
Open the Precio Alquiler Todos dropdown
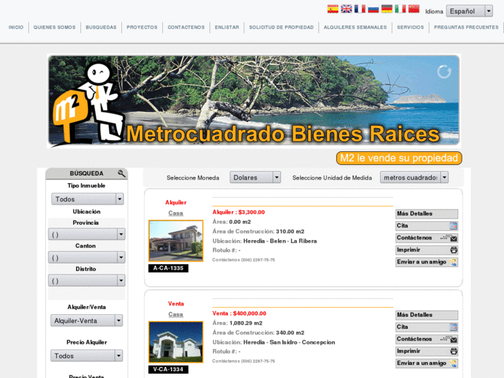coord(87,356)
